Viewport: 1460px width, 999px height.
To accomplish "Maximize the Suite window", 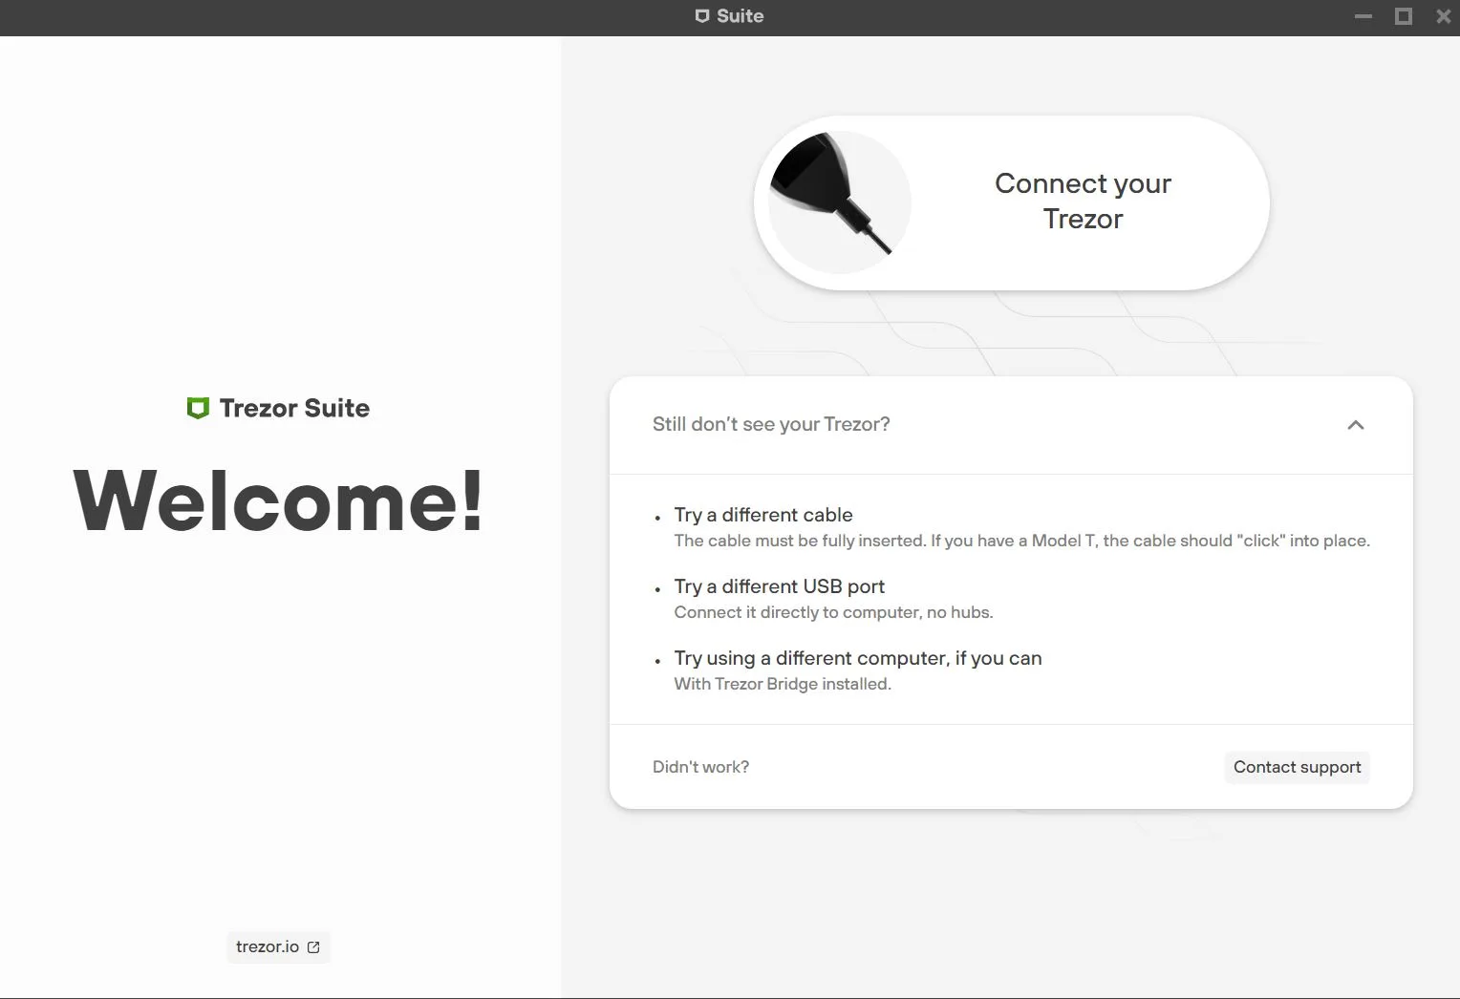I will 1404,16.
